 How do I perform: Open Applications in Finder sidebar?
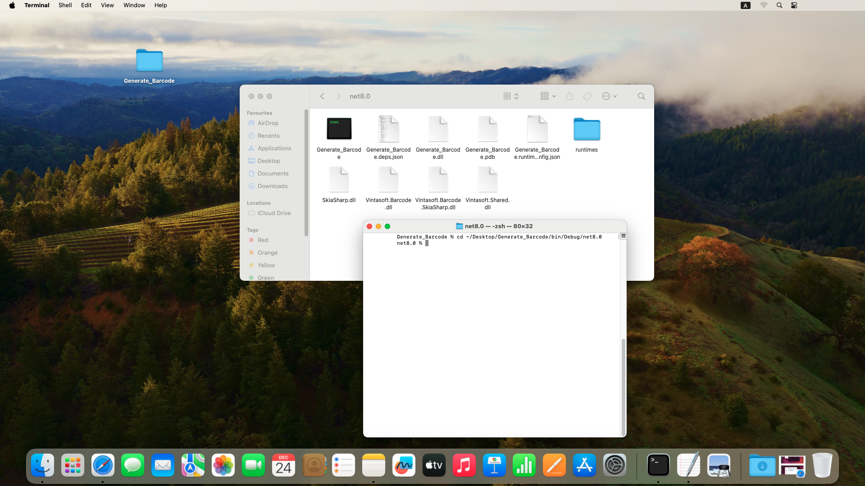coord(274,148)
